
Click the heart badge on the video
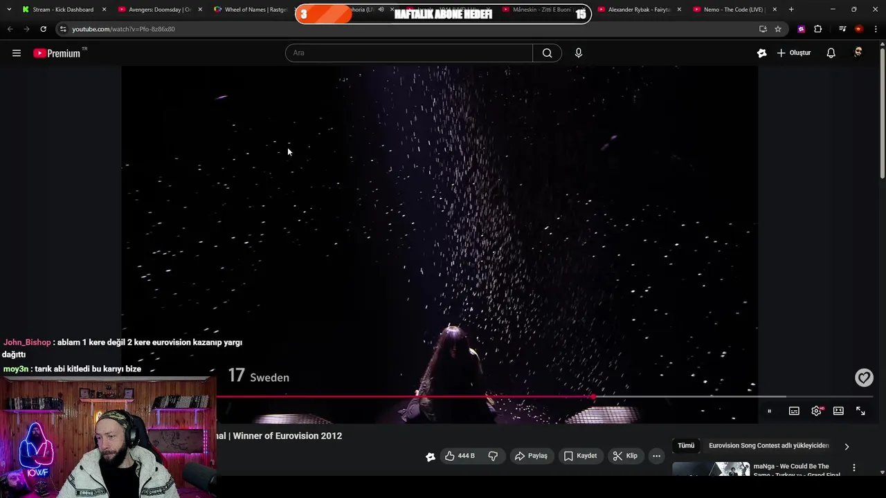pyautogui.click(x=864, y=378)
